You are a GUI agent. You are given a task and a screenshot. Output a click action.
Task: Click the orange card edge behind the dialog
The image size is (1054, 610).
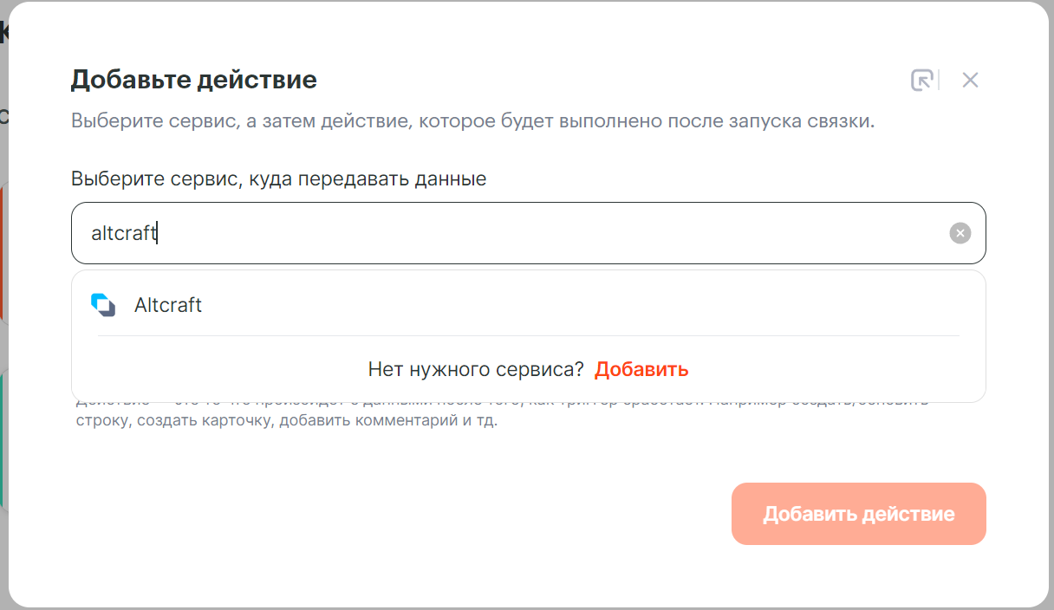coord(3,251)
